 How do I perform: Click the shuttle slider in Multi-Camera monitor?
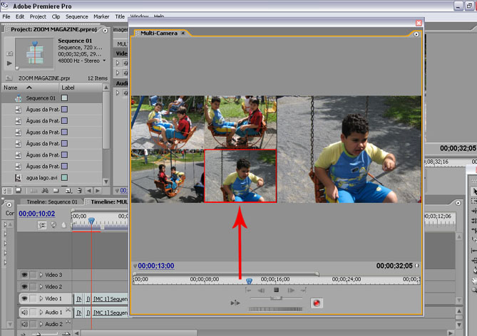click(276, 299)
